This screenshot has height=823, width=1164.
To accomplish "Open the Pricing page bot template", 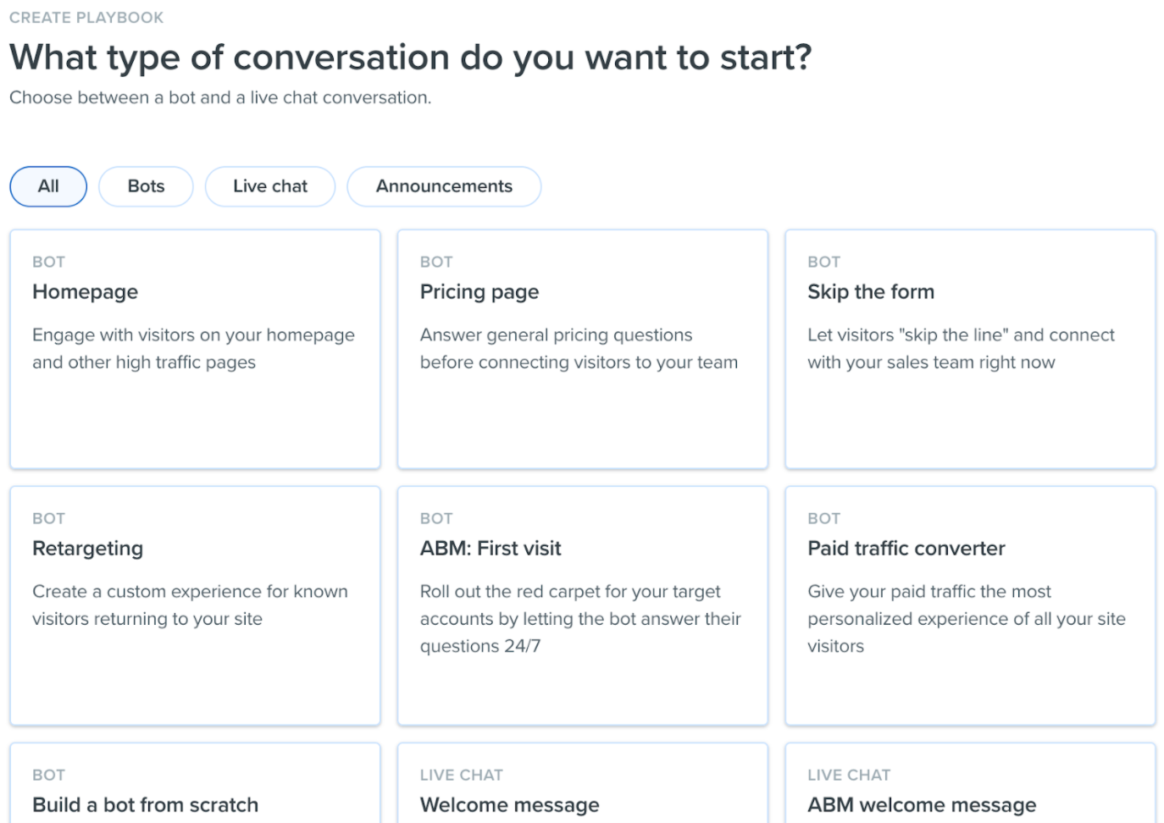I will coord(582,349).
